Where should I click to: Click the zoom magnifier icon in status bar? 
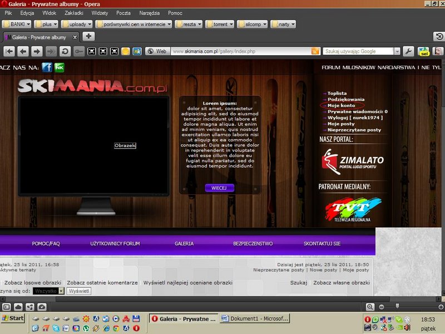[x=370, y=307]
